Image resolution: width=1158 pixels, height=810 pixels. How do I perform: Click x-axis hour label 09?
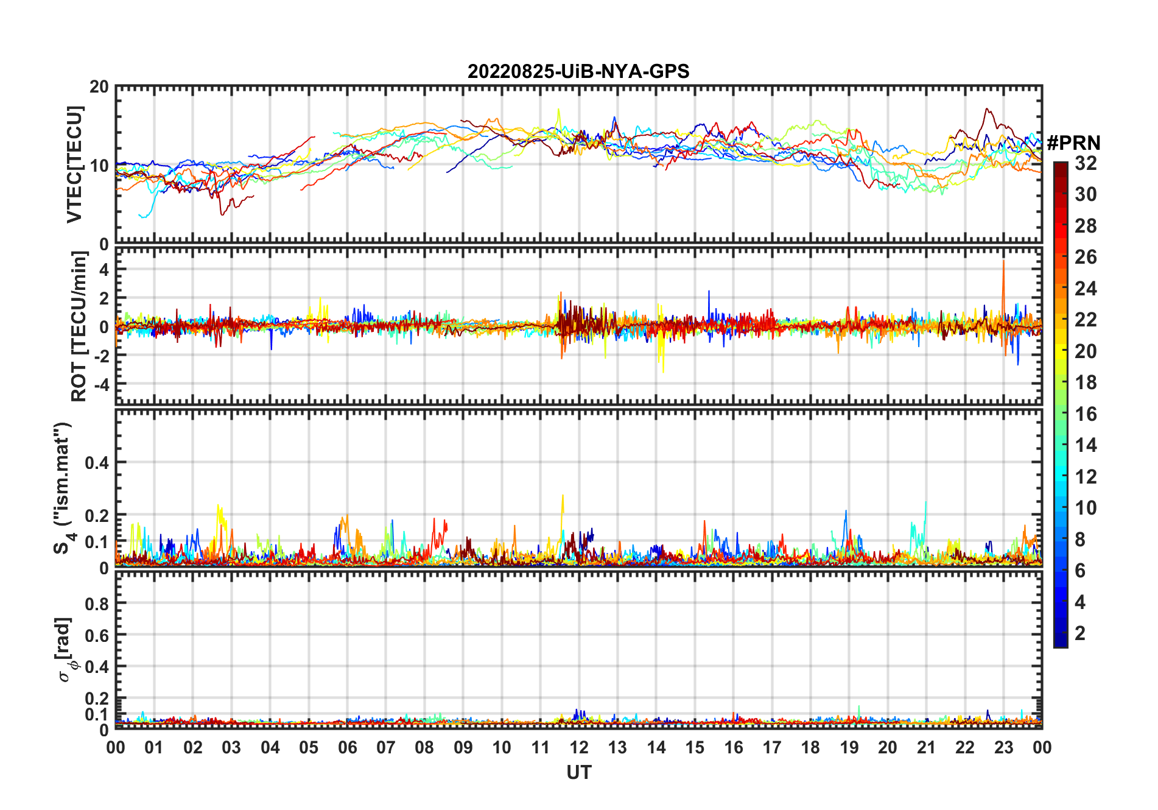point(463,747)
